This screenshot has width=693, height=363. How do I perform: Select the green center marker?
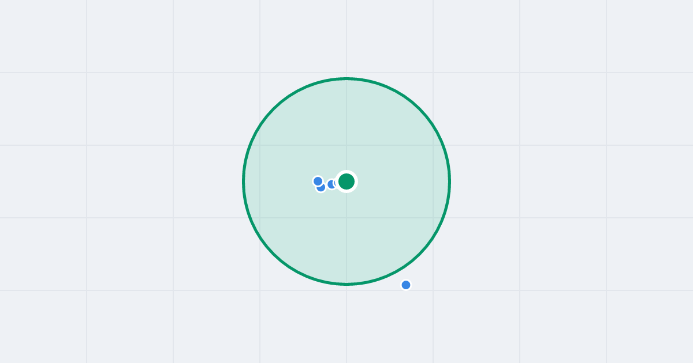(x=346, y=181)
